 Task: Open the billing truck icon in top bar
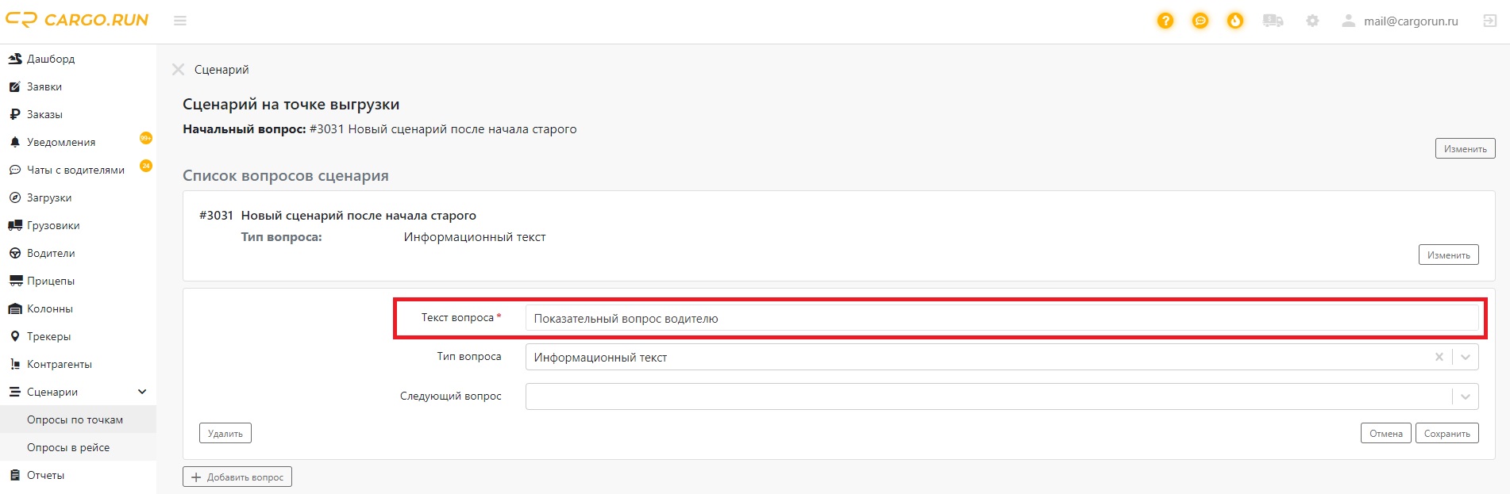pos(1273,21)
